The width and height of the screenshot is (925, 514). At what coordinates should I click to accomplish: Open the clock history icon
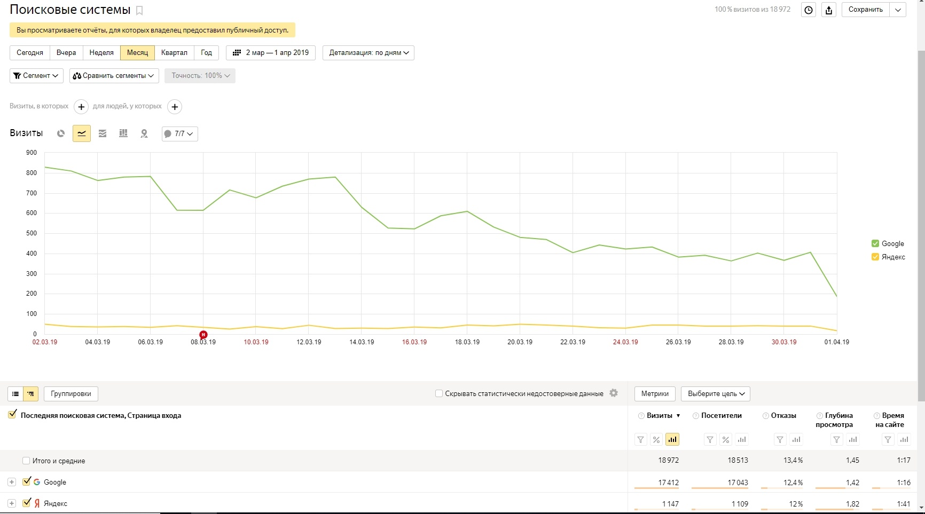(809, 10)
